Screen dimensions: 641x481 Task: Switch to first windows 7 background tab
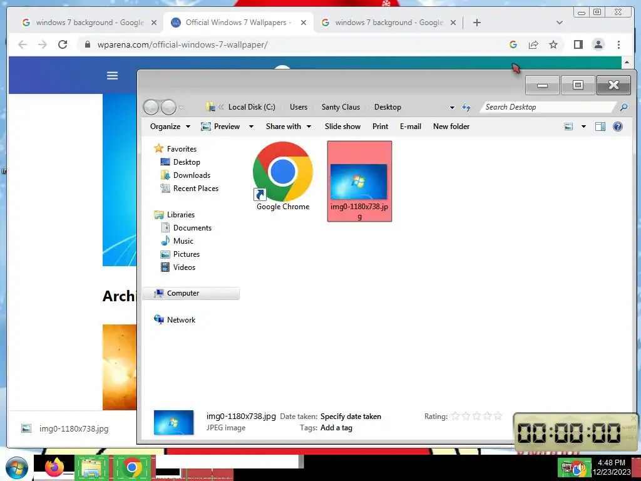click(x=89, y=23)
